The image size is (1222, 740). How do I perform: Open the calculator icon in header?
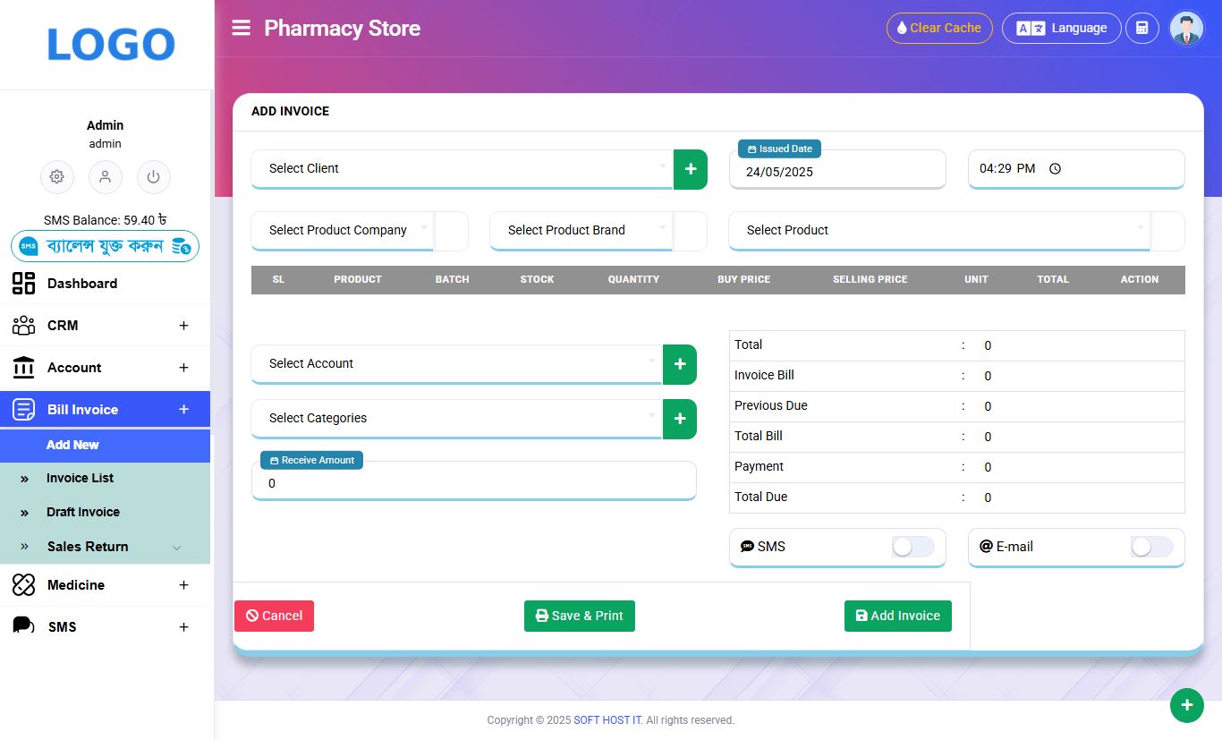1141,28
